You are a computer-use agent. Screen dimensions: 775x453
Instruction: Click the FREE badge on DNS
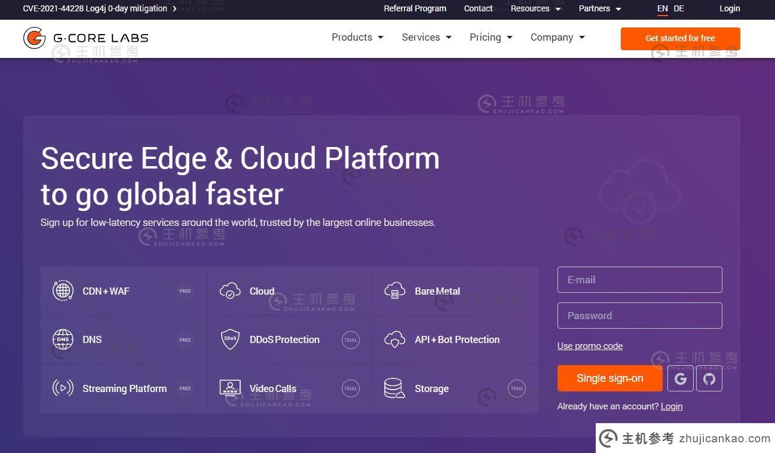tap(185, 340)
